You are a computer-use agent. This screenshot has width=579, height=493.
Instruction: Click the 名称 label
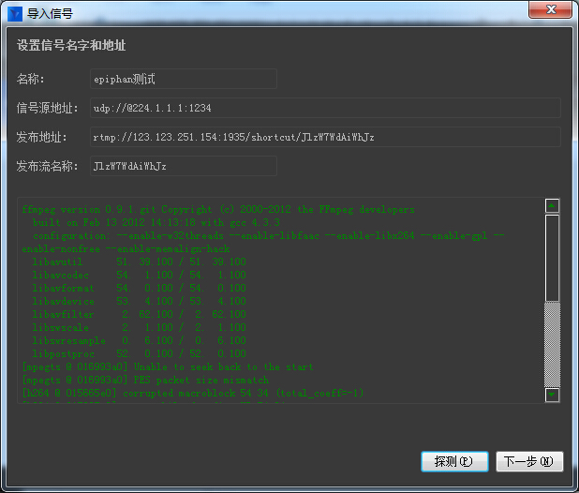(x=31, y=80)
